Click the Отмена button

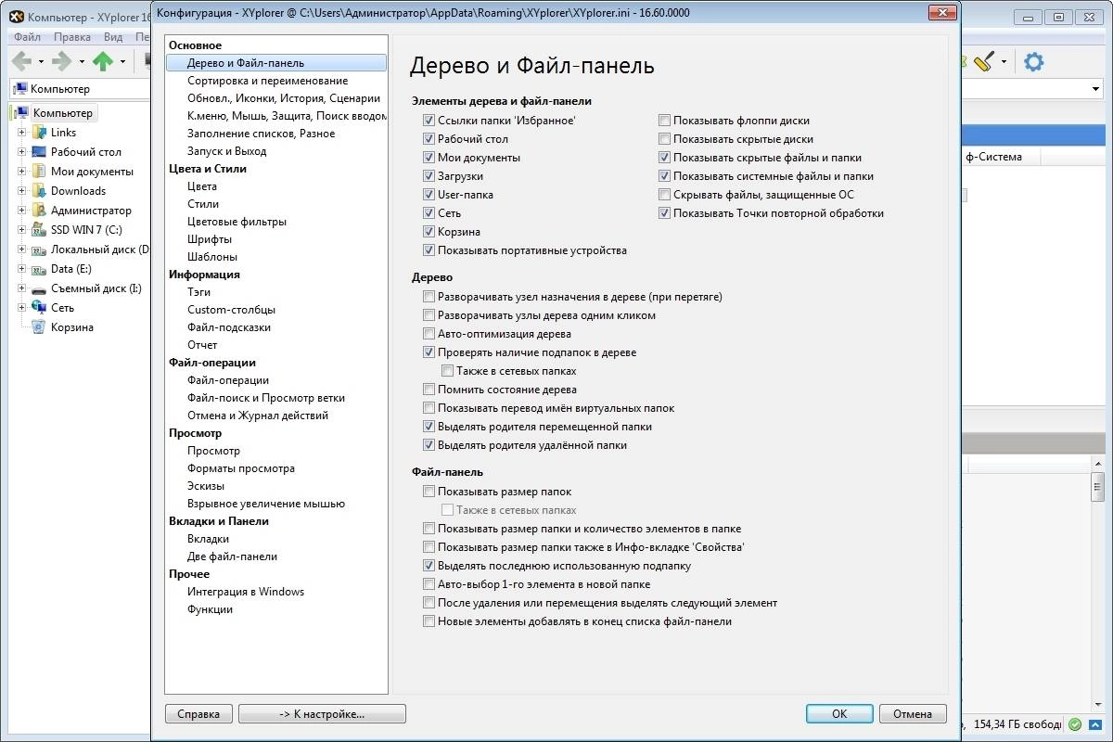click(x=913, y=714)
